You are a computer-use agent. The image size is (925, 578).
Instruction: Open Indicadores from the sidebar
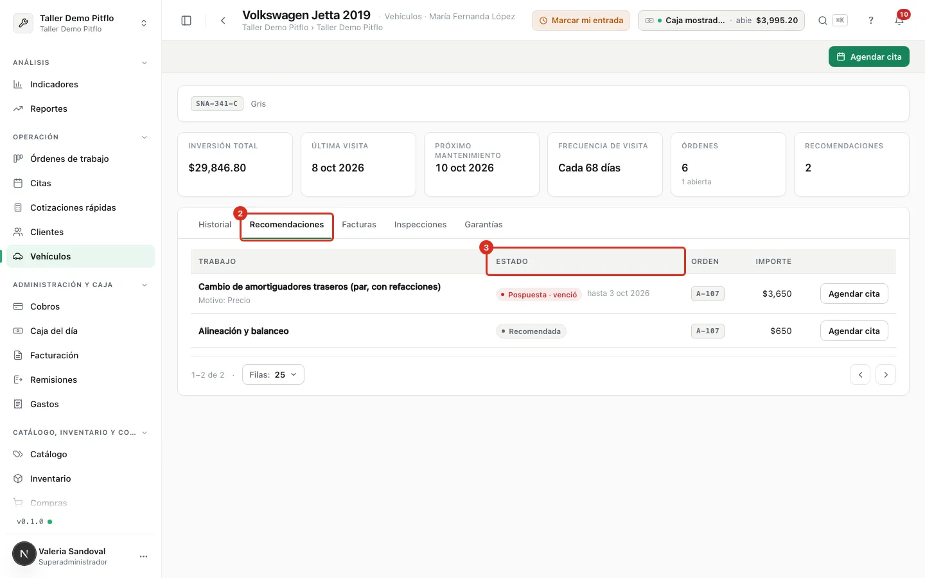point(80,84)
